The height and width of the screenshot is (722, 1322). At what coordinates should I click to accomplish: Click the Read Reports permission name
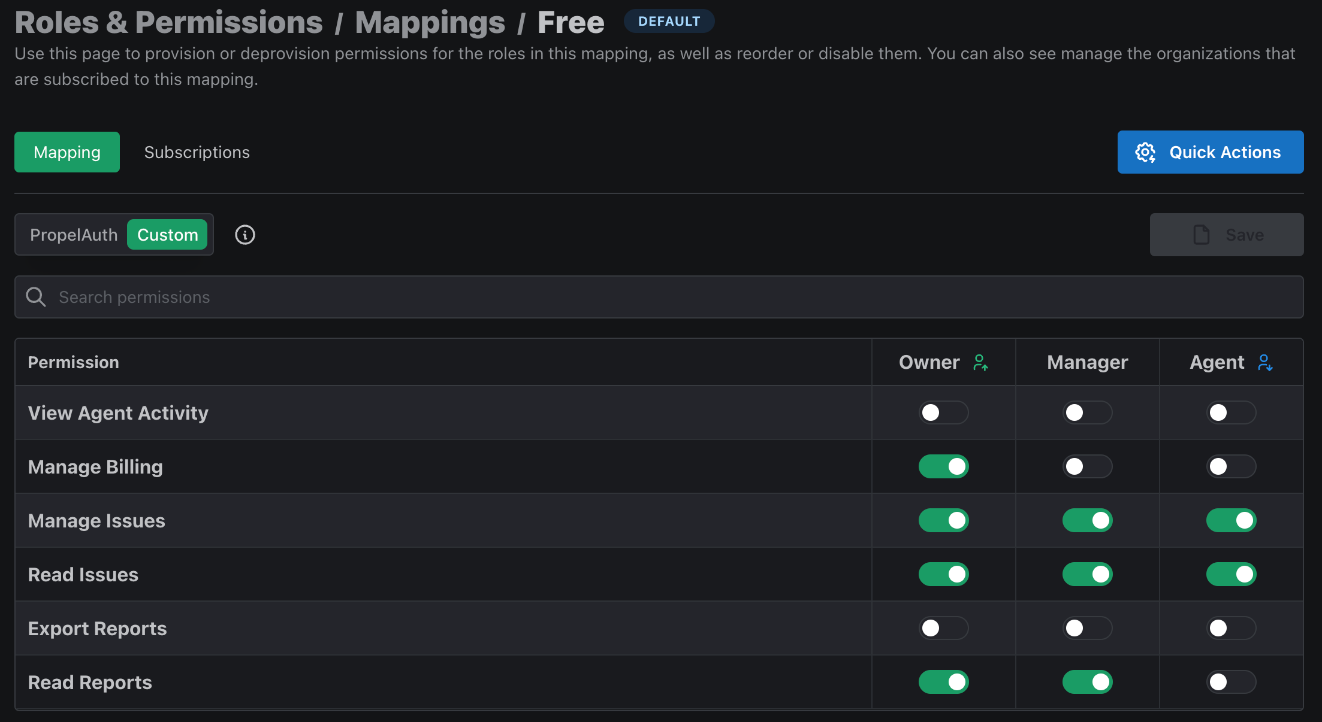pos(90,682)
